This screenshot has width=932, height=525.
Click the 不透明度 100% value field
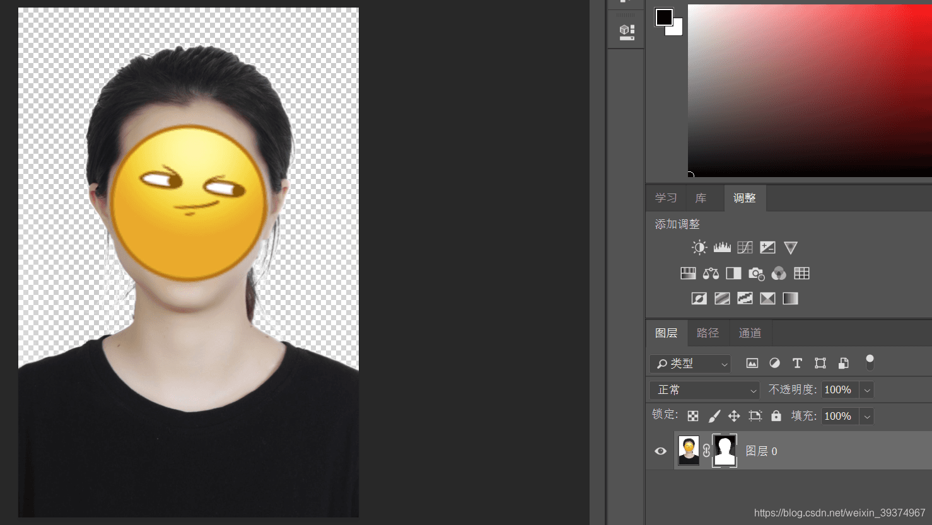[840, 390]
